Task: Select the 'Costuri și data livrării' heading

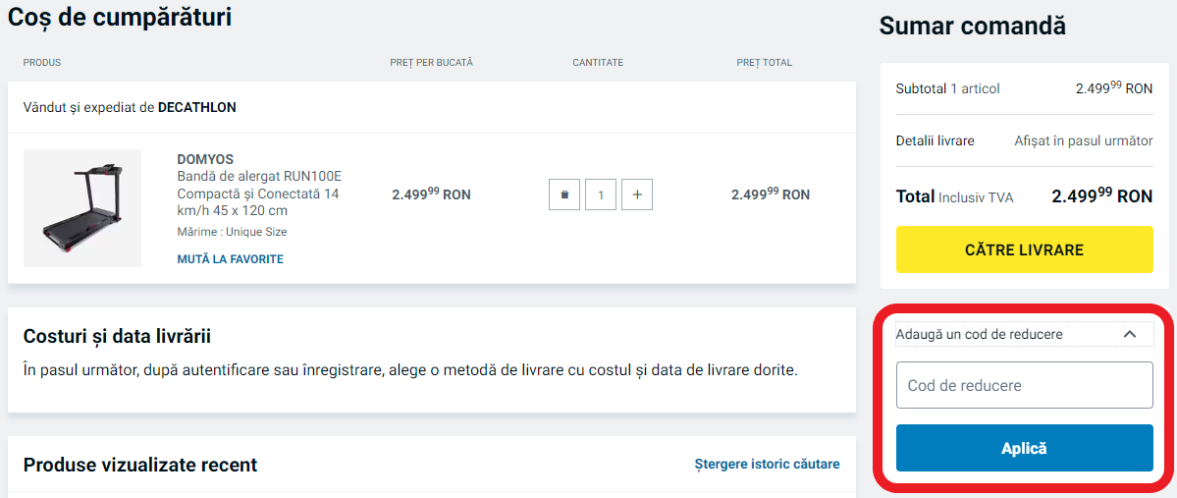Action: (x=117, y=336)
